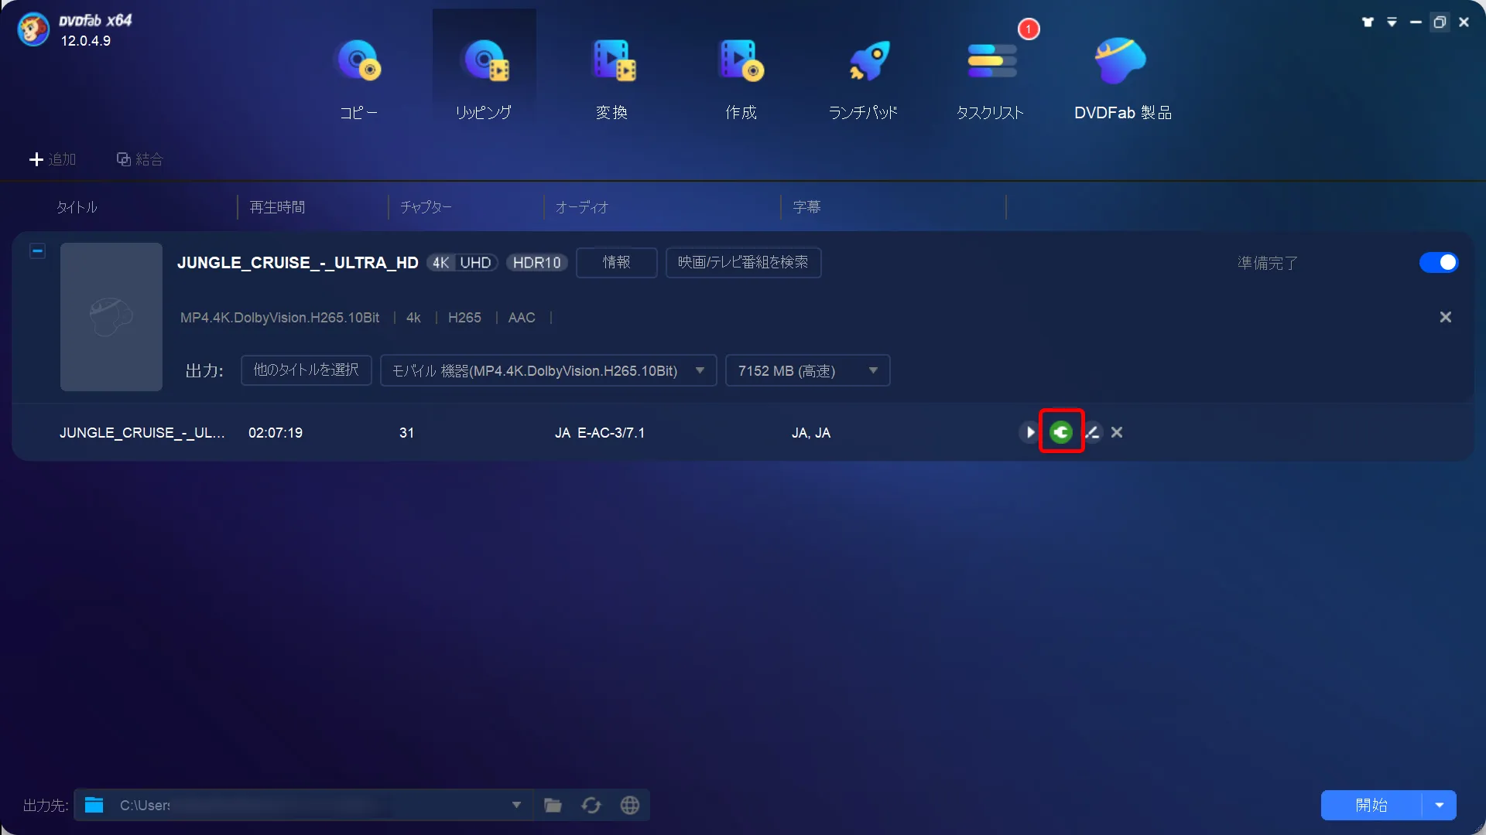Click the 4K UHD badge
The height and width of the screenshot is (835, 1486).
(x=462, y=263)
